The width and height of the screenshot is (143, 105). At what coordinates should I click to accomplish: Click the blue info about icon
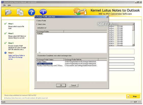tap(43, 12)
